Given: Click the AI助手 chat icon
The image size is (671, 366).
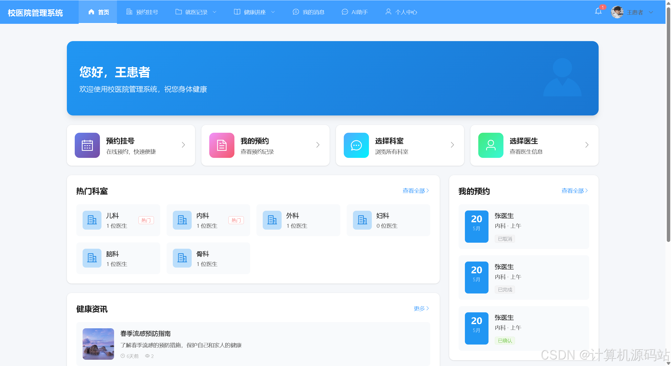Looking at the screenshot, I should pyautogui.click(x=345, y=12).
